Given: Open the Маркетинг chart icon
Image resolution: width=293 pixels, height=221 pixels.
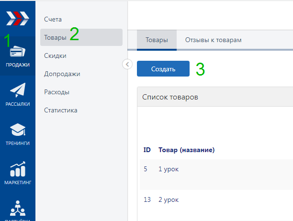Looking at the screenshot, I should click(x=18, y=170).
